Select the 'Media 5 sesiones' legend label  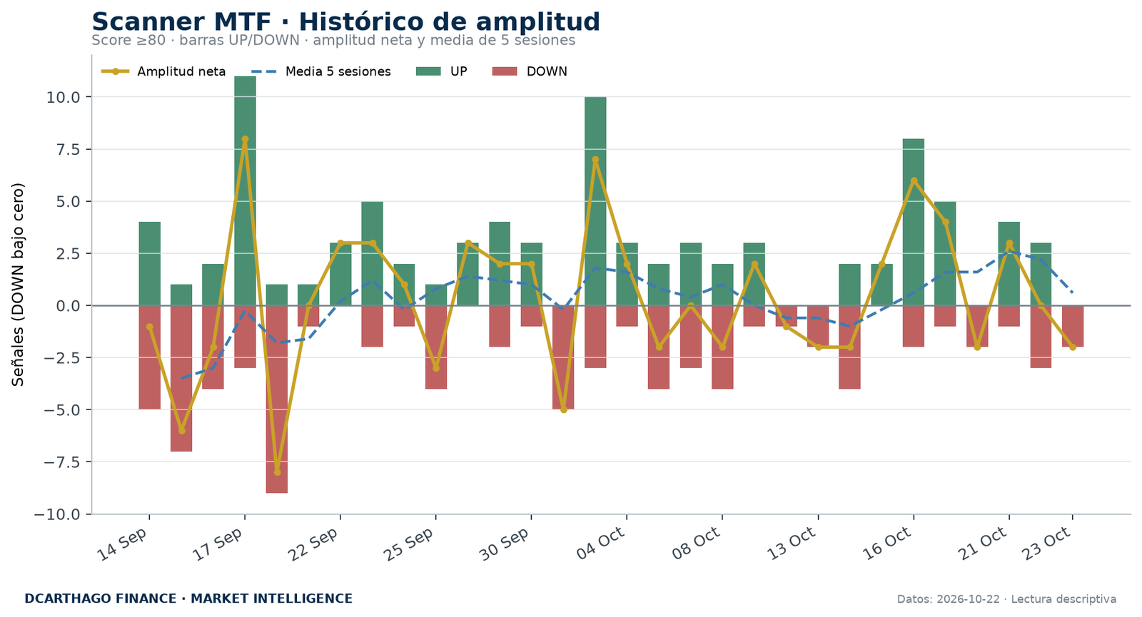click(338, 71)
